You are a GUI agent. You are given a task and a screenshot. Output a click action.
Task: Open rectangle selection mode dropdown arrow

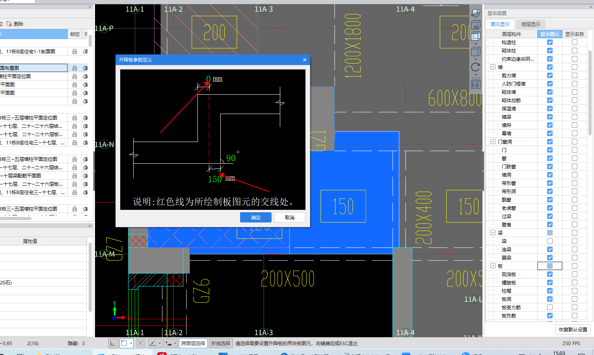131,343
